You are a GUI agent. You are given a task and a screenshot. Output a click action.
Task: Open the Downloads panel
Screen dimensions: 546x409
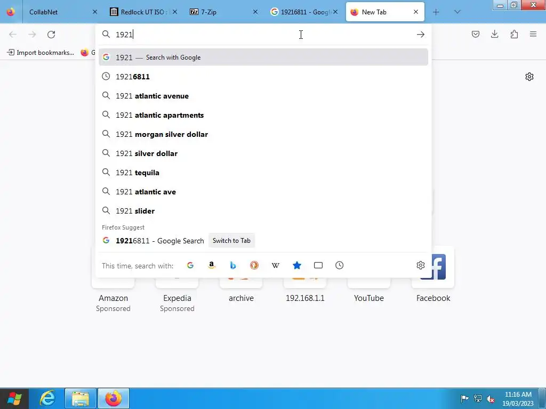tap(494, 34)
